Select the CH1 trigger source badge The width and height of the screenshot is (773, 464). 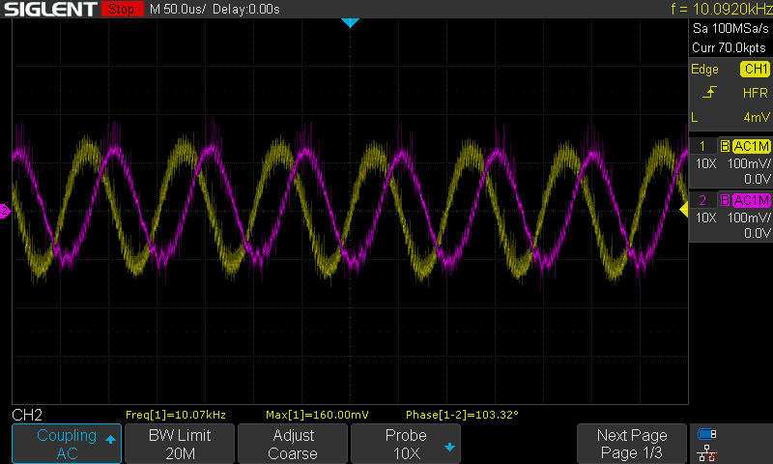[x=754, y=70]
